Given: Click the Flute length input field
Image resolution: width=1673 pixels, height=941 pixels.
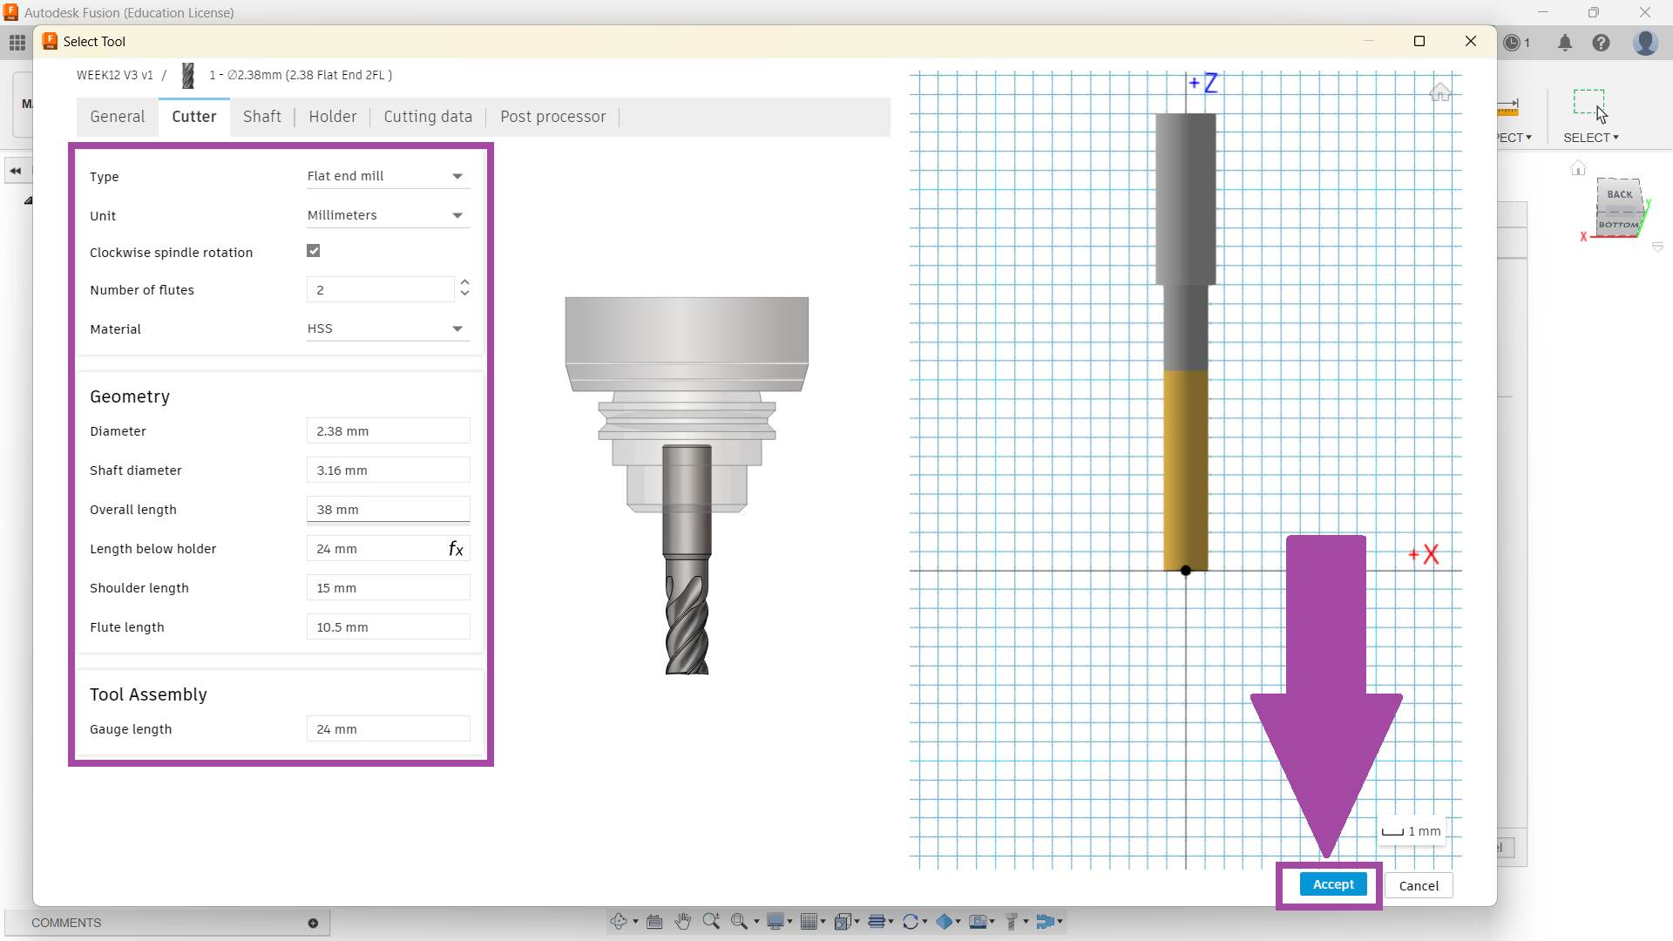Looking at the screenshot, I should click(388, 627).
